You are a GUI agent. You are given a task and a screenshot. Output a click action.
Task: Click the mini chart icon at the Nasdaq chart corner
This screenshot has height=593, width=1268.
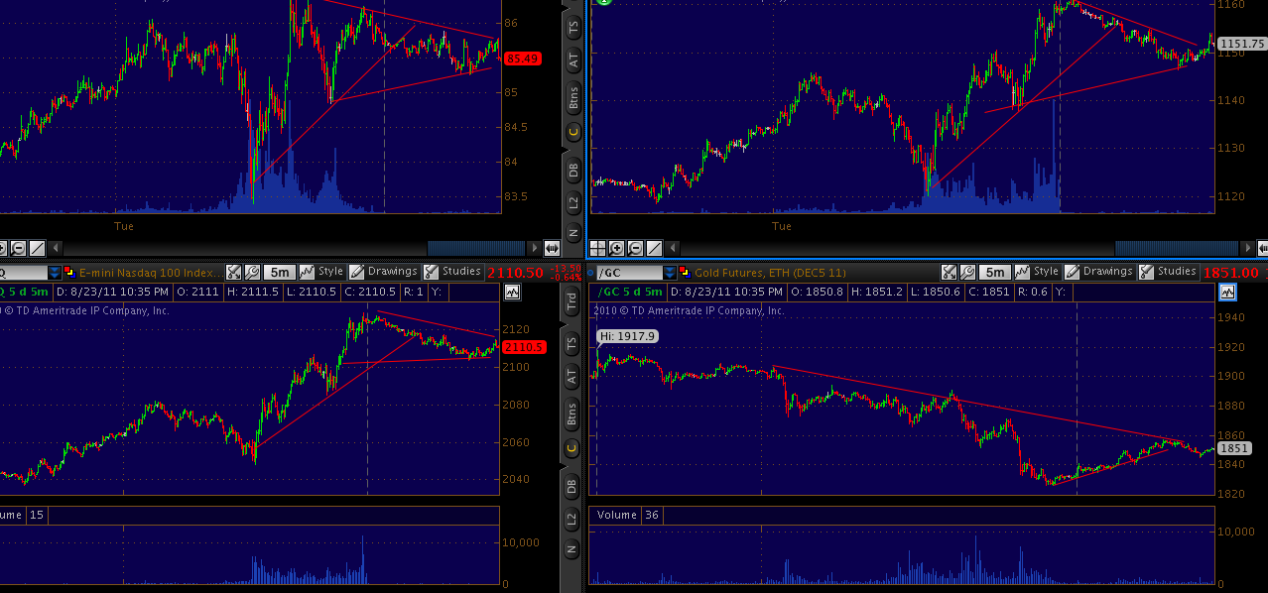(513, 293)
